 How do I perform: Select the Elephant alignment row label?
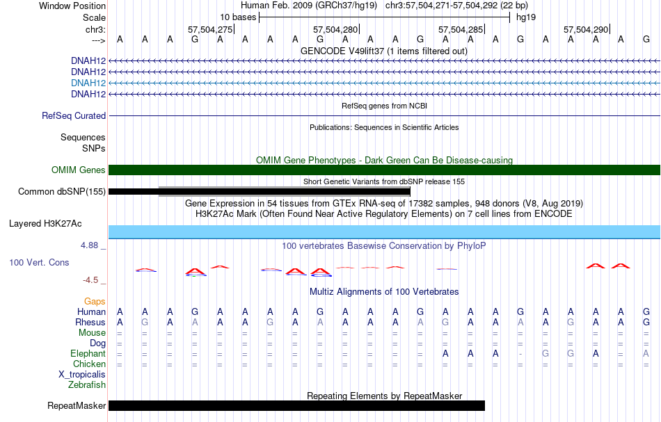[88, 354]
